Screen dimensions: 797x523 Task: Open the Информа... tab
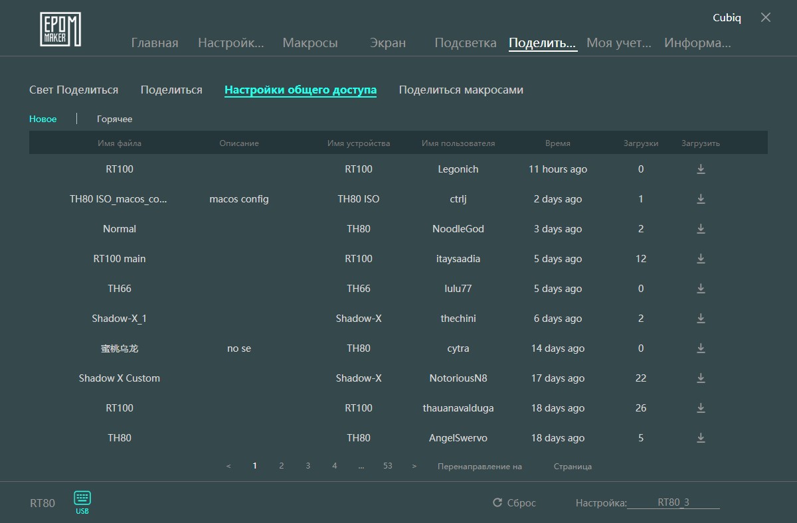(697, 43)
